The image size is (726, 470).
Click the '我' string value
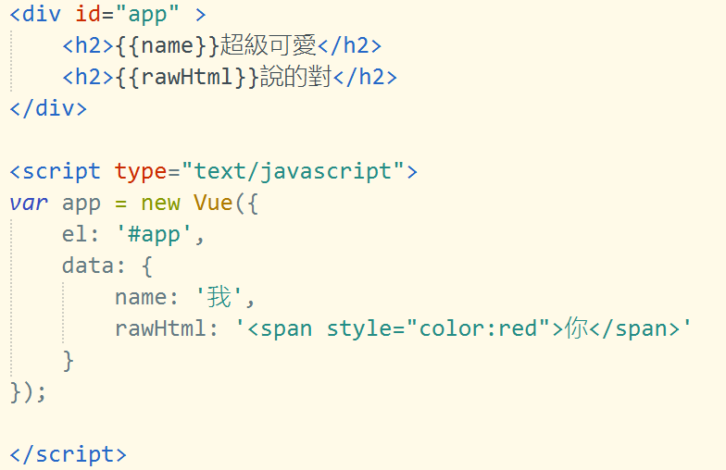219,296
